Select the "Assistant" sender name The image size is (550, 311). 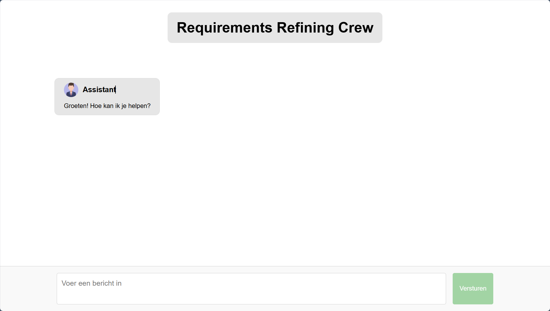(99, 90)
